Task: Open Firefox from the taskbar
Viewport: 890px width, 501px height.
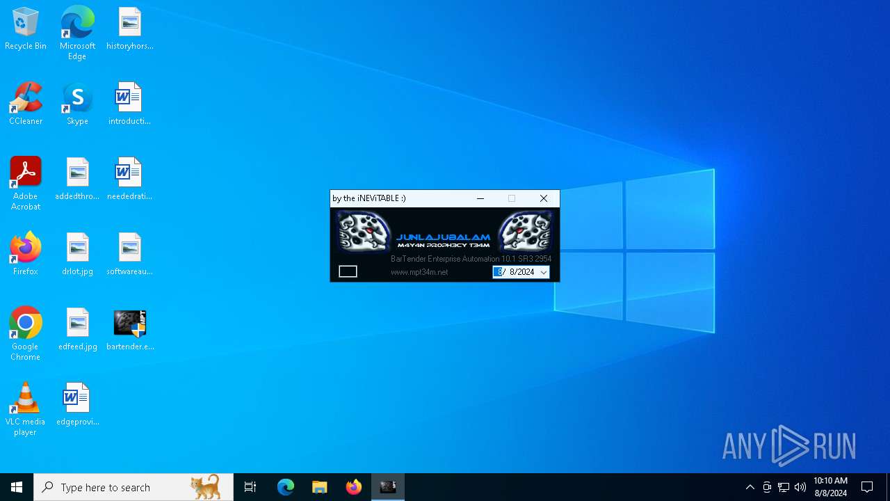Action: [354, 487]
